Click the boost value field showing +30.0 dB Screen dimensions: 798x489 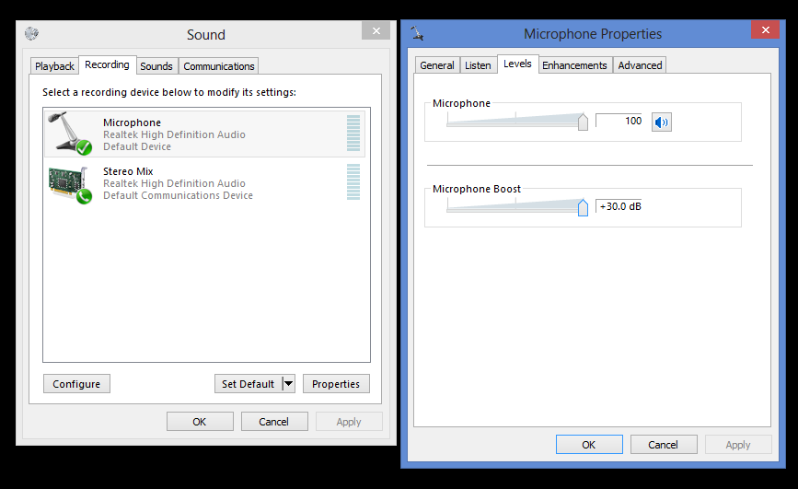coord(619,206)
